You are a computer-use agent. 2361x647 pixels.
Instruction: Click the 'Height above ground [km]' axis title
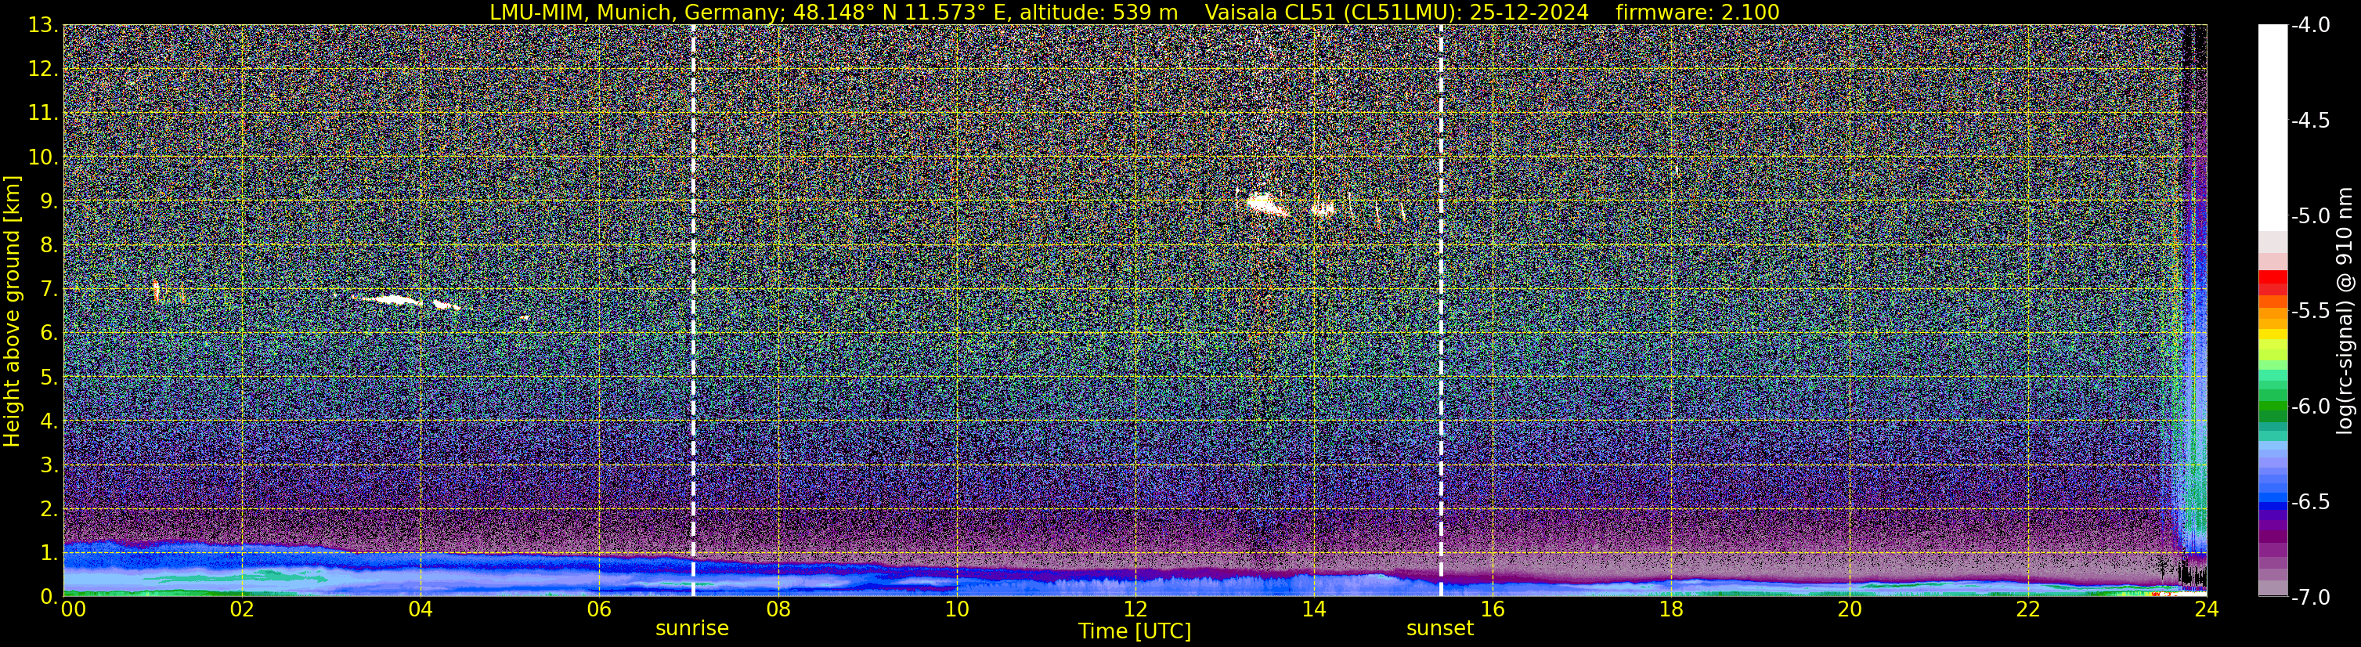12,312
